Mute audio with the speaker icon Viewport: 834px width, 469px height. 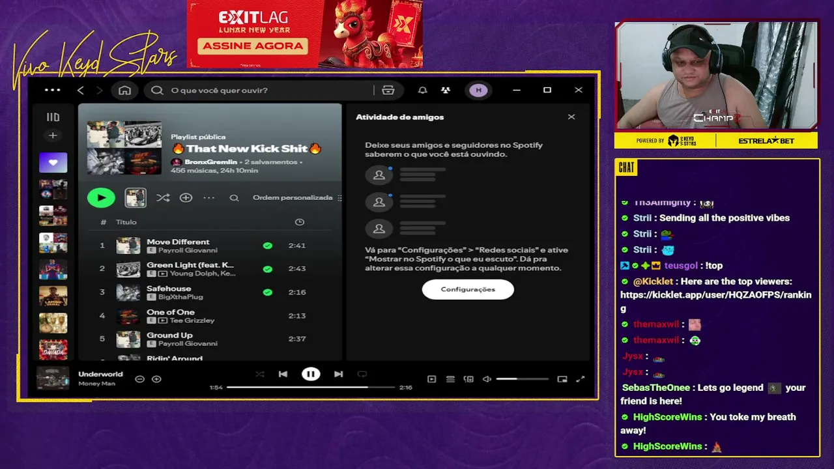tap(487, 379)
